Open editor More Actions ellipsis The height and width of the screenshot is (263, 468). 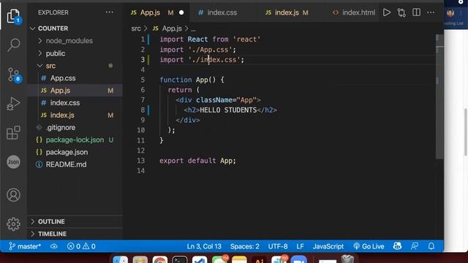(431, 12)
